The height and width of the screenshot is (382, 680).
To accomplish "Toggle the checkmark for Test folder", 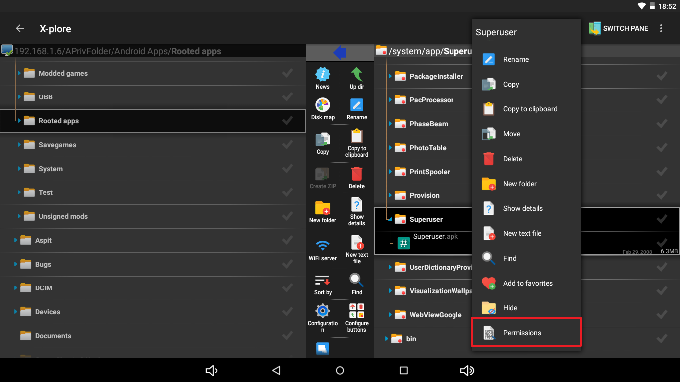I will coord(287,192).
